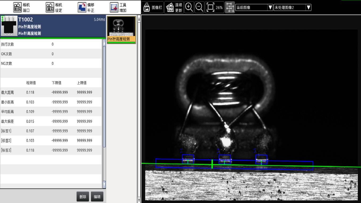Click the 下限值 column header
Image resolution: width=361 pixels, height=203 pixels.
pyautogui.click(x=57, y=83)
